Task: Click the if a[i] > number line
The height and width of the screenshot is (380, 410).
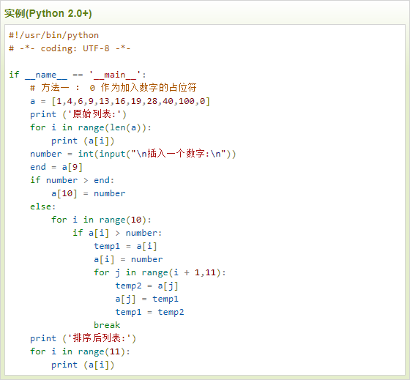Action: 117,233
